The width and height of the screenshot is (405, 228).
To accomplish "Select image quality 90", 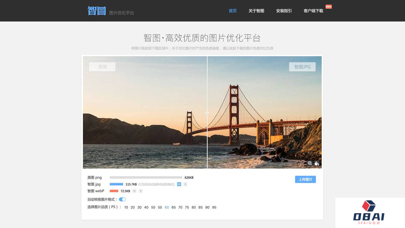I will coord(207,207).
